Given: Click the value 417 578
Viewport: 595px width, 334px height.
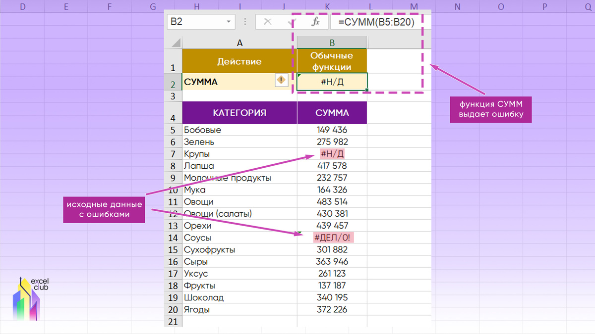Looking at the screenshot, I should [x=332, y=166].
